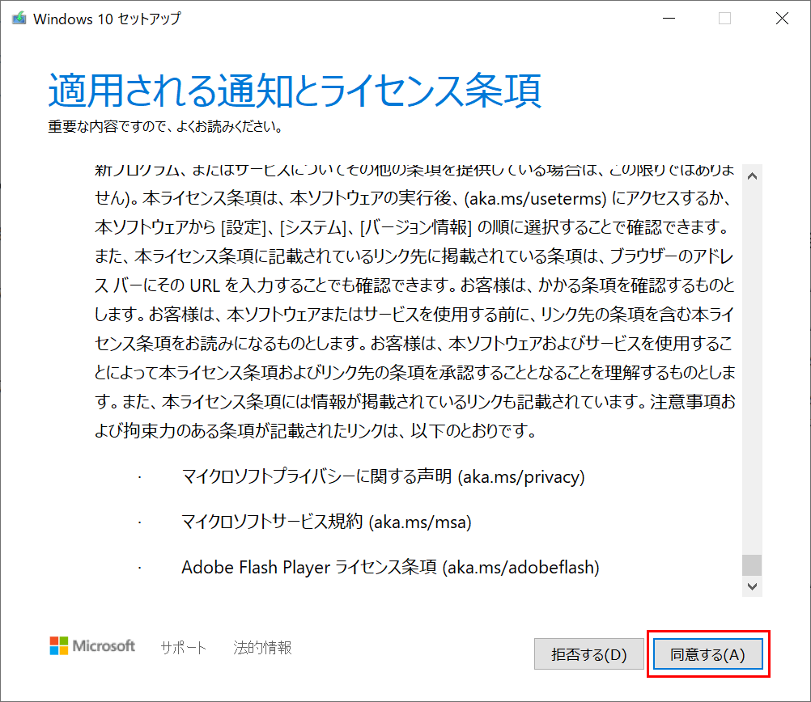Image resolution: width=811 pixels, height=702 pixels.
Task: Click the scroll down arrow of license text
Action: tap(752, 586)
